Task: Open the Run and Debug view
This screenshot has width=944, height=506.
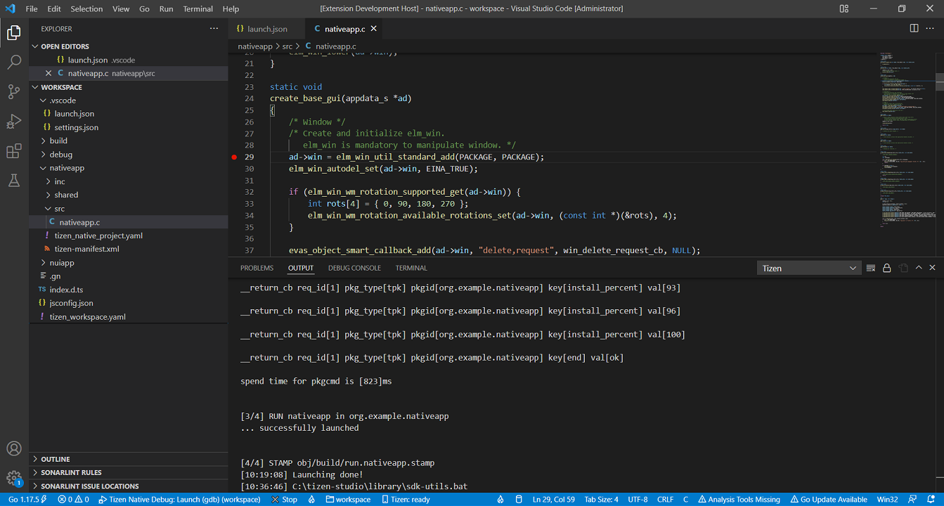Action: tap(14, 122)
